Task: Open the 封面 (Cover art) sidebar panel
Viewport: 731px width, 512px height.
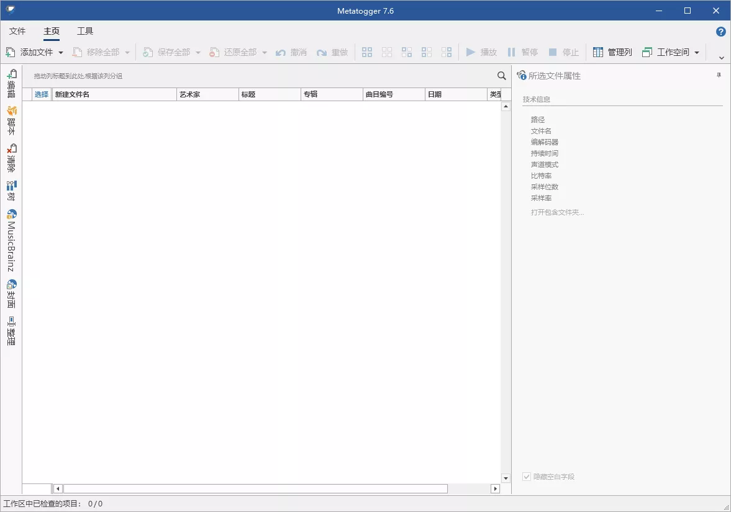Action: click(x=11, y=293)
